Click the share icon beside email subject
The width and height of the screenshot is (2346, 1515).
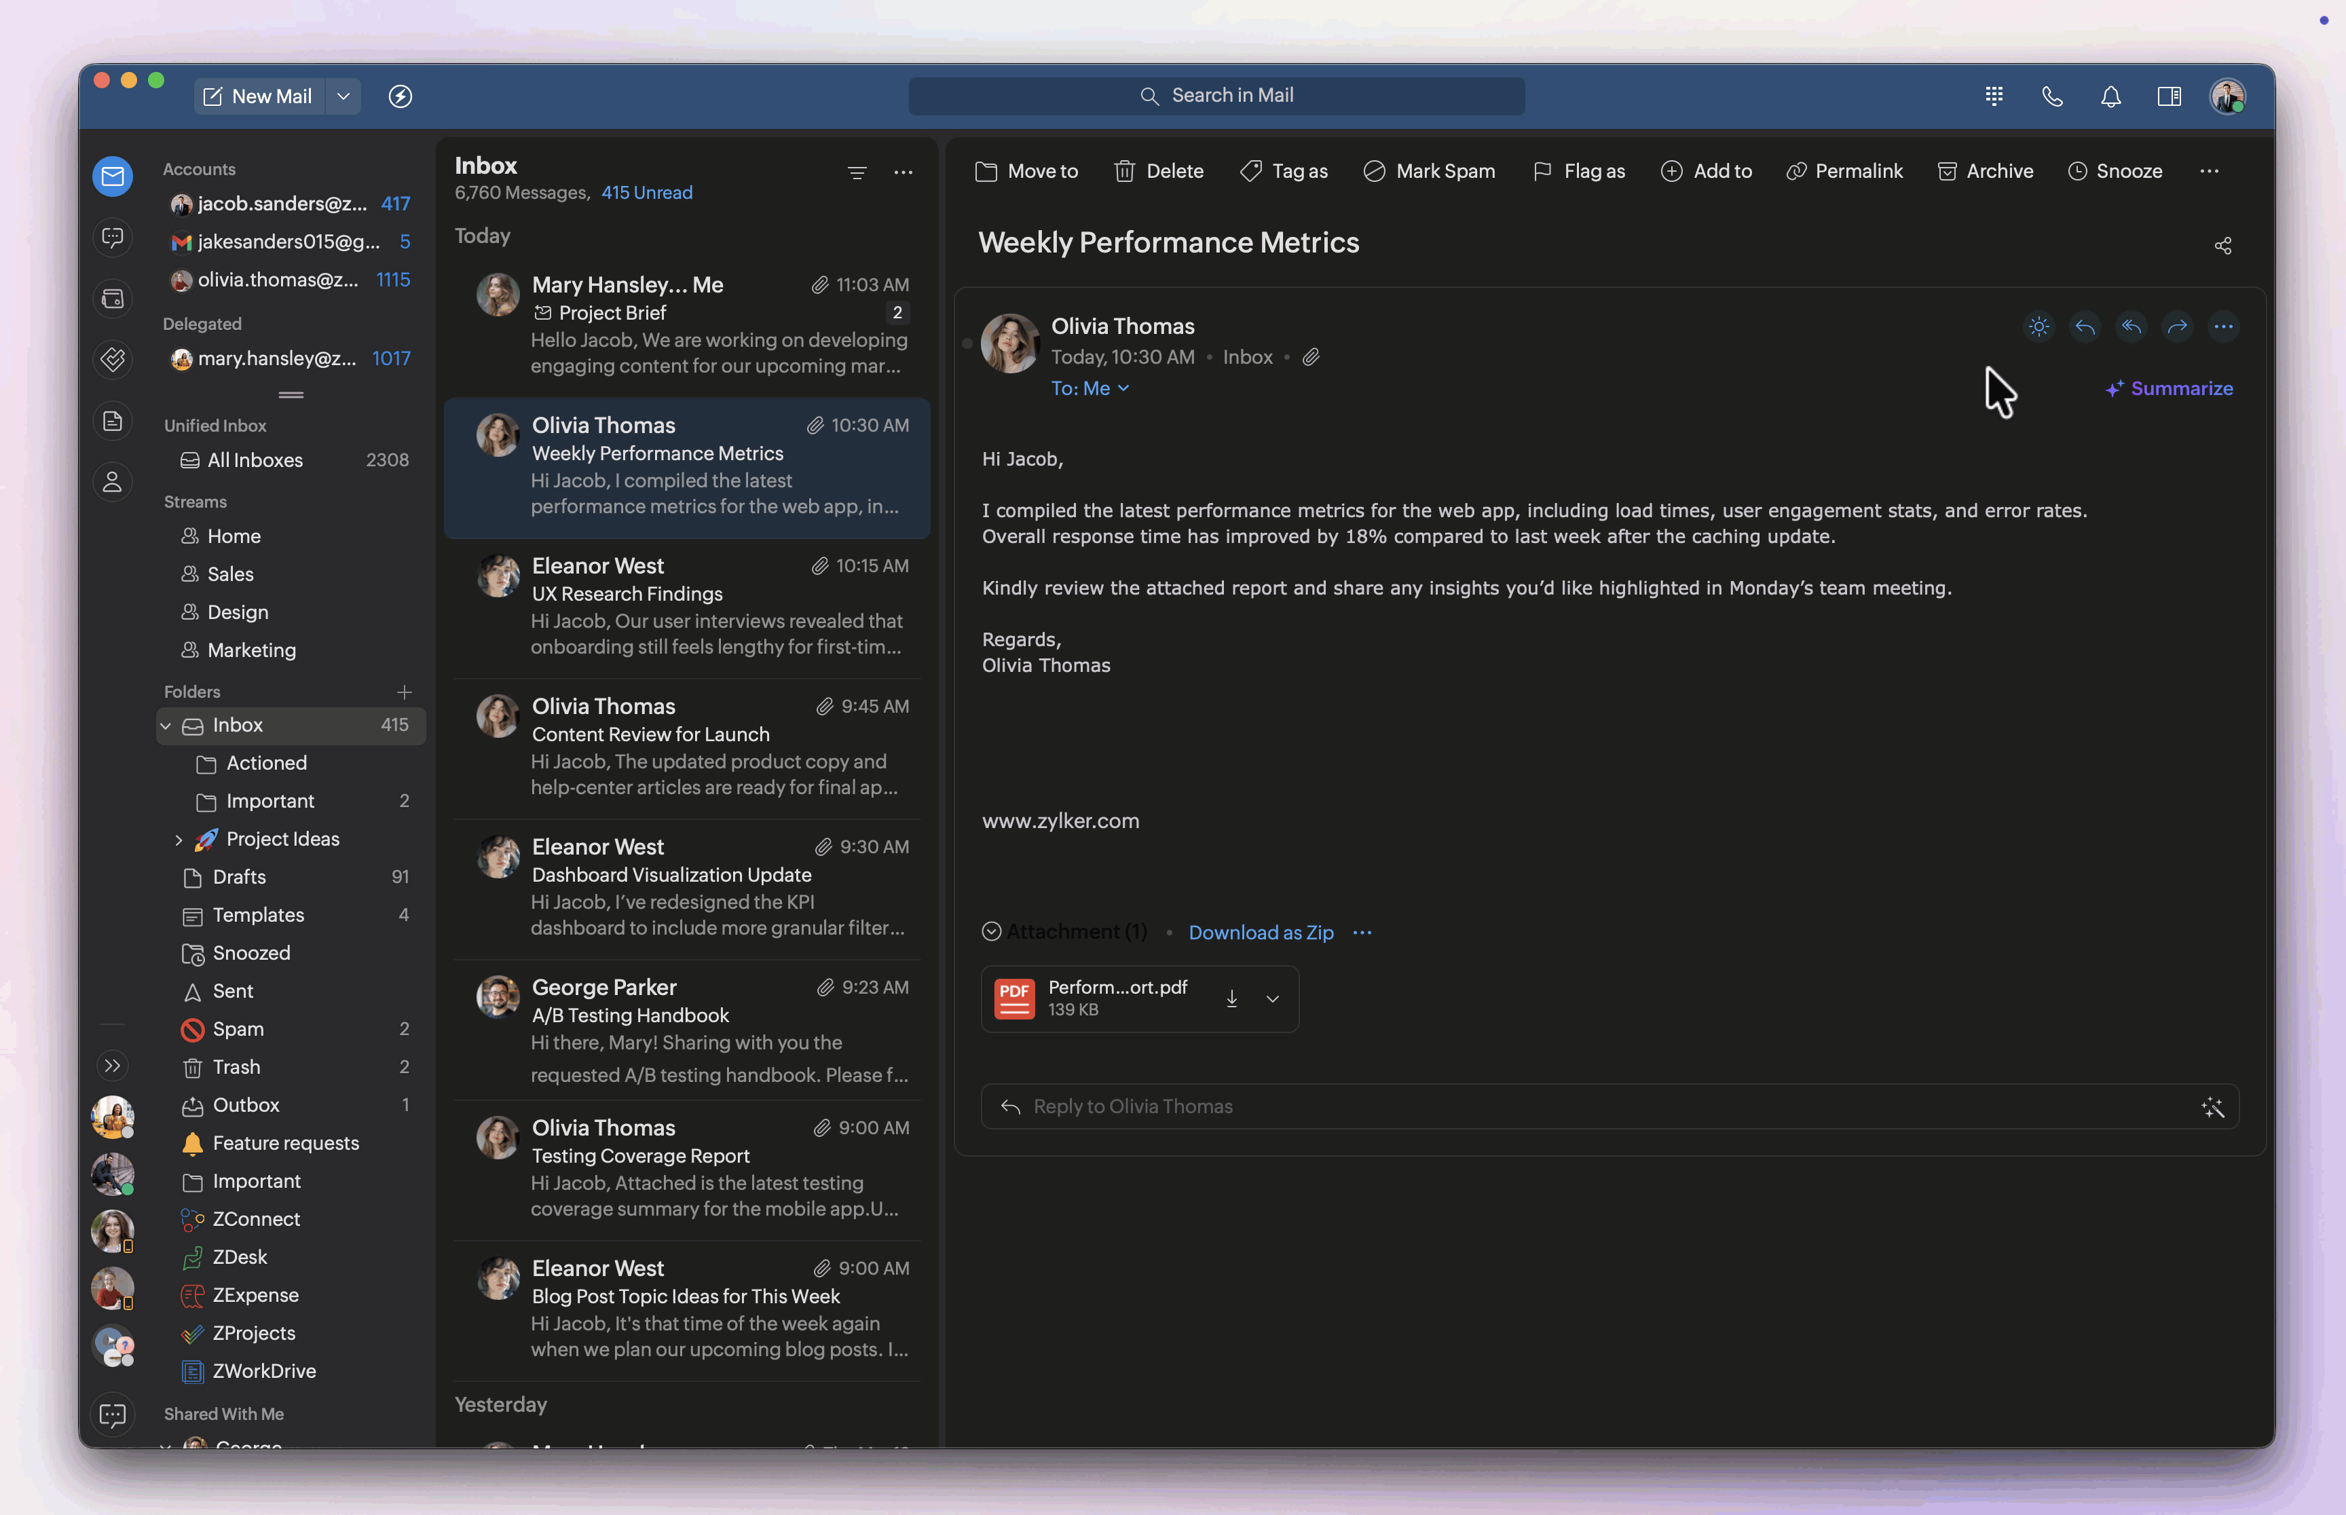pyautogui.click(x=2222, y=246)
